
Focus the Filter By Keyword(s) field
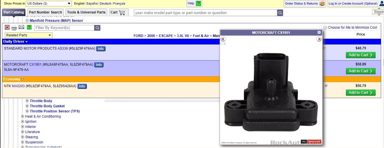point(64,28)
